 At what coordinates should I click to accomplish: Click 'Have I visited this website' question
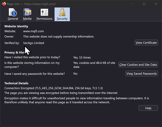[x=32, y=57]
